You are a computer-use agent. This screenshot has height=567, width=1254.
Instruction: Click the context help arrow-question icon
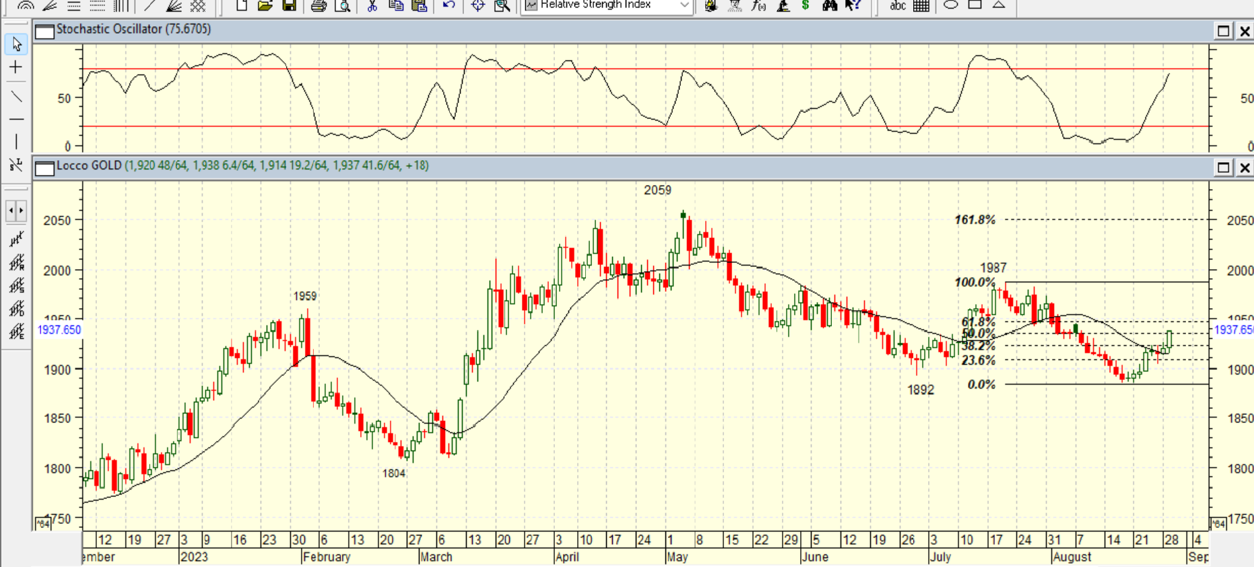853,5
